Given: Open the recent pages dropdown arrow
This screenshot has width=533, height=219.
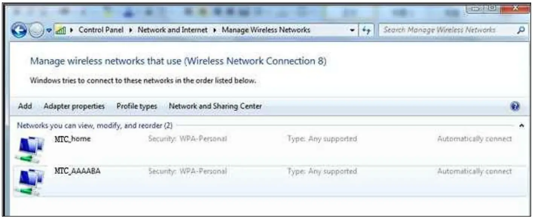Looking at the screenshot, I should pos(49,30).
